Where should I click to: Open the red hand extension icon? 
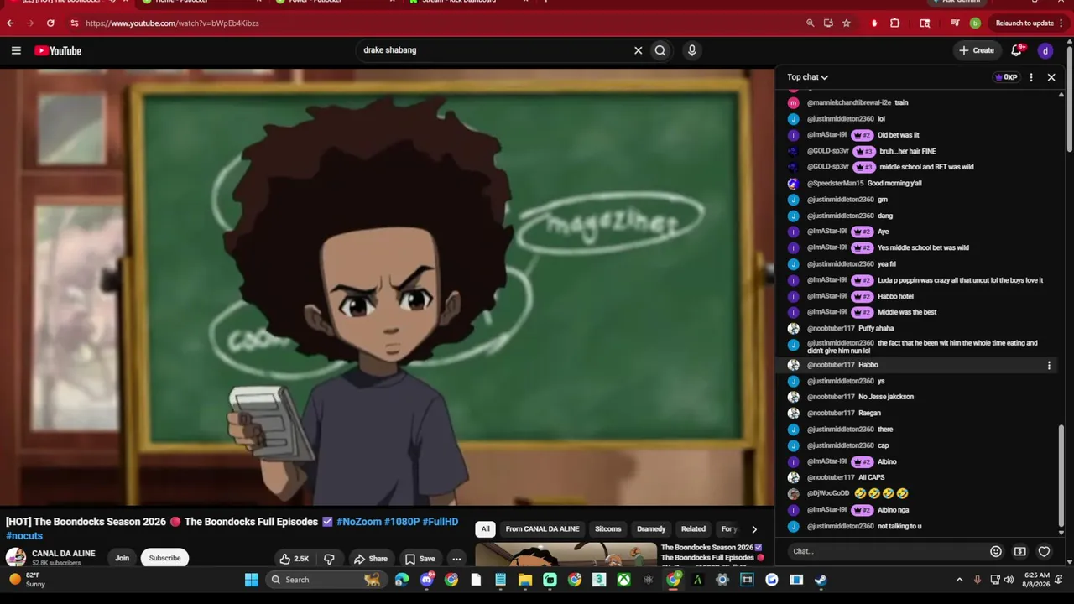point(874,23)
